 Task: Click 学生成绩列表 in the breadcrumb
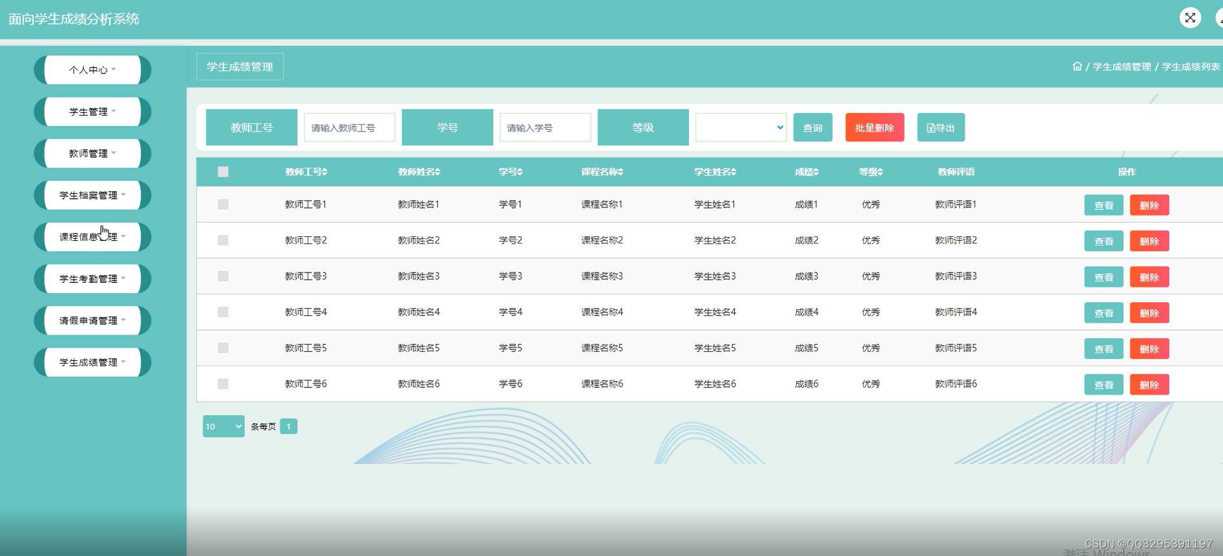pos(1191,67)
